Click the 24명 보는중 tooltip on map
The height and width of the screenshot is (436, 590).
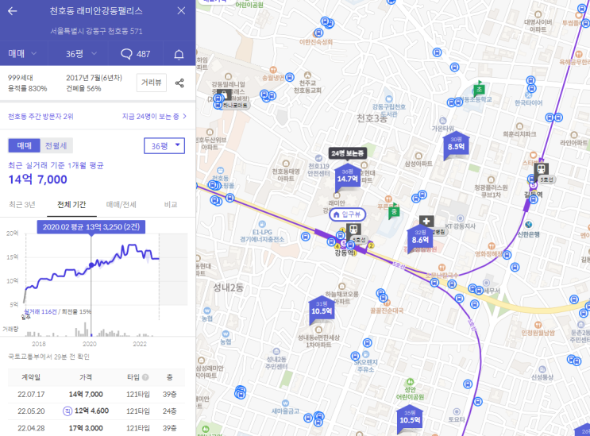point(347,153)
